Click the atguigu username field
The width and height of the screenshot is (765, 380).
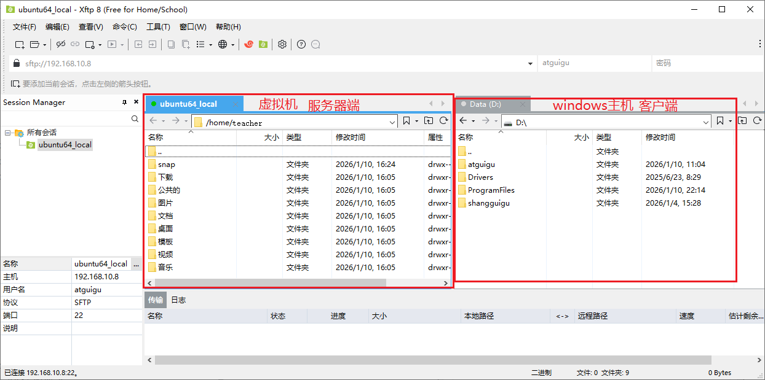tap(594, 63)
